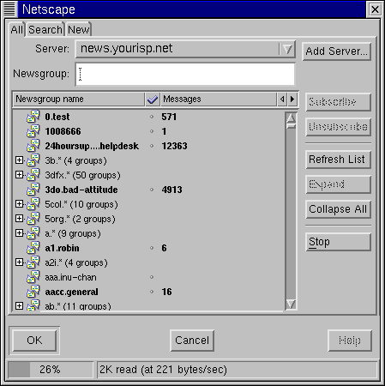The height and width of the screenshot is (386, 385).
Task: Click the newsgroup icon beside 0.test
Action: coord(33,117)
